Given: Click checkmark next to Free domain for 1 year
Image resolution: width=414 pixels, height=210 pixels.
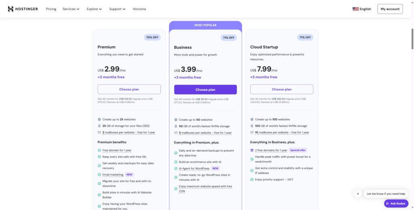Looking at the screenshot, I should point(99,150).
